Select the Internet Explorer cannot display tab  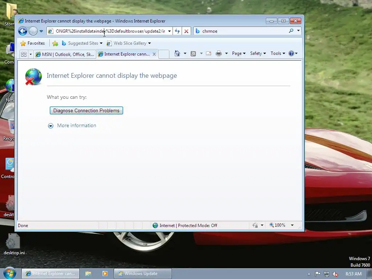127,54
